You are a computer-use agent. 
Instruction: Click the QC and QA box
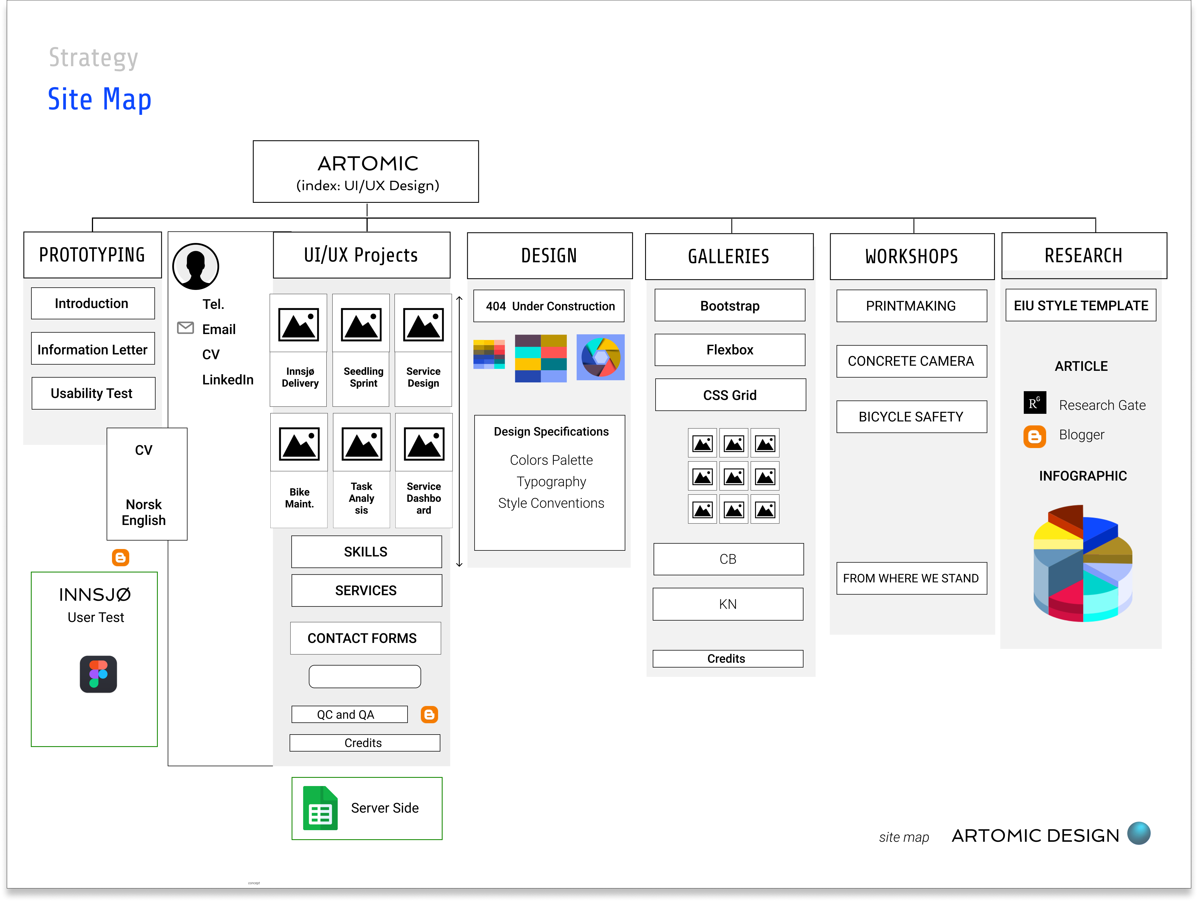[349, 714]
